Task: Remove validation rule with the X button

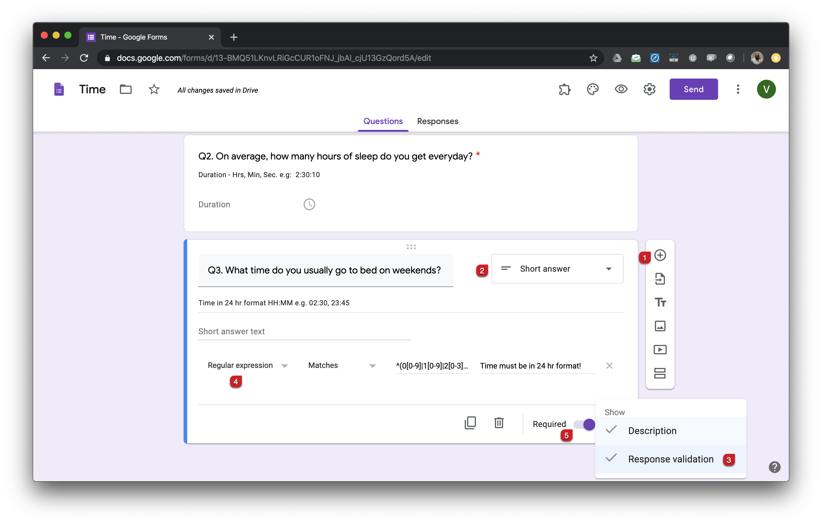Action: [609, 366]
